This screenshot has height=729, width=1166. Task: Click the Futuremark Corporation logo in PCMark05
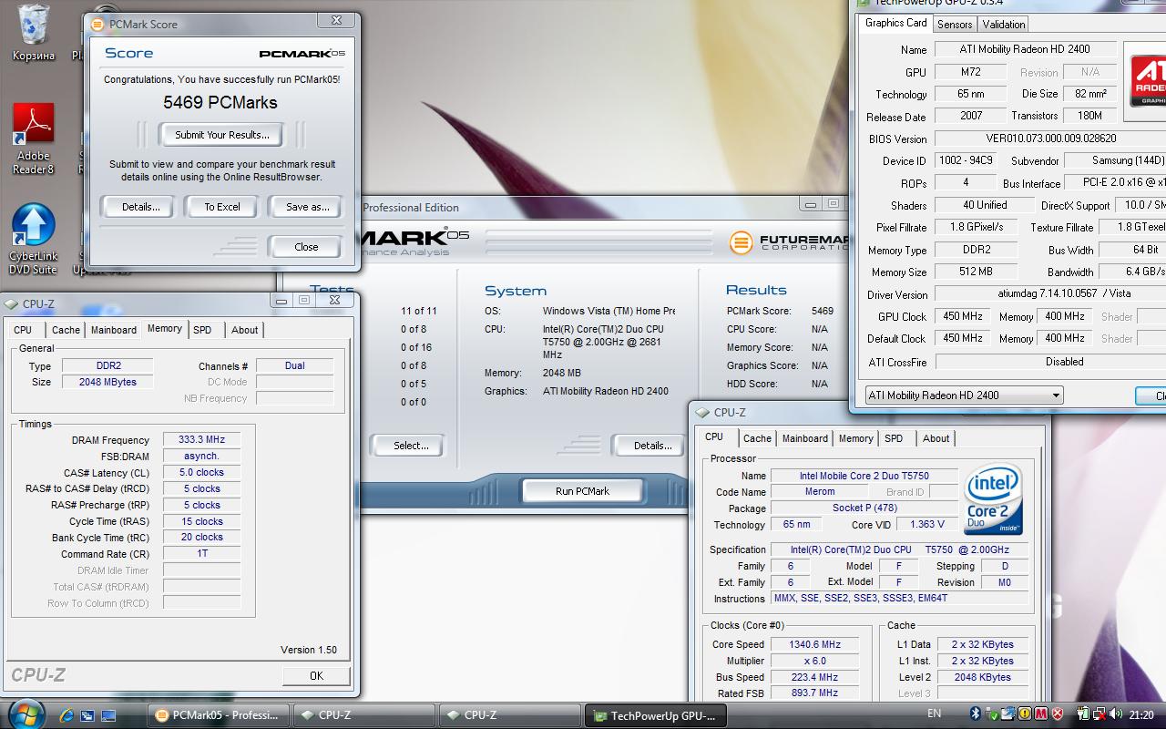point(788,241)
